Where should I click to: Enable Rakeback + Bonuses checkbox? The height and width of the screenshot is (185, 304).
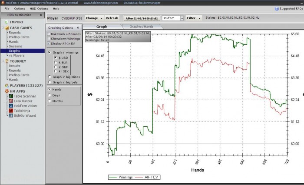click(49, 34)
